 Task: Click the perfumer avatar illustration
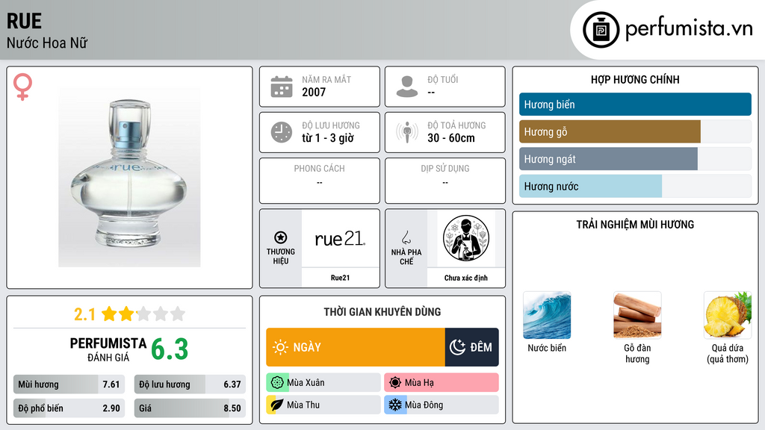[x=466, y=238]
